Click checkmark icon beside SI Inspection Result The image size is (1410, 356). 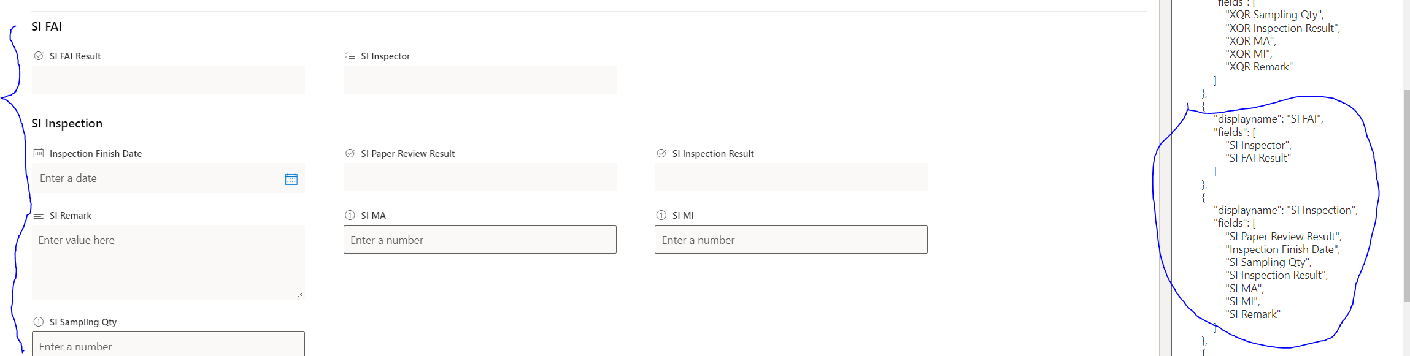[661, 153]
